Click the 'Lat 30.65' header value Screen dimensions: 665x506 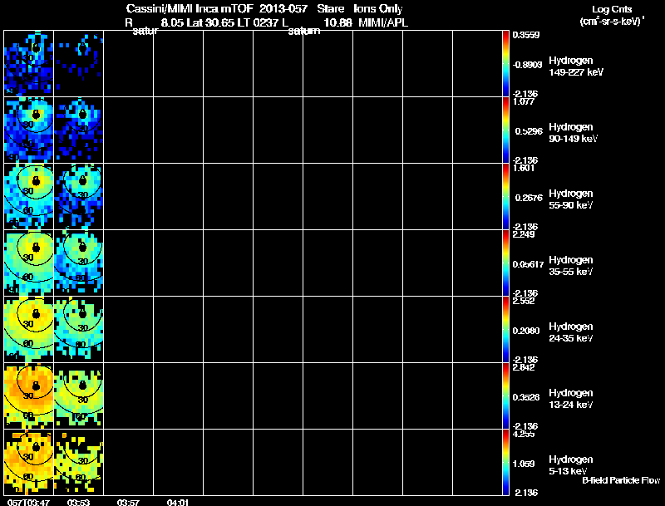click(211, 22)
